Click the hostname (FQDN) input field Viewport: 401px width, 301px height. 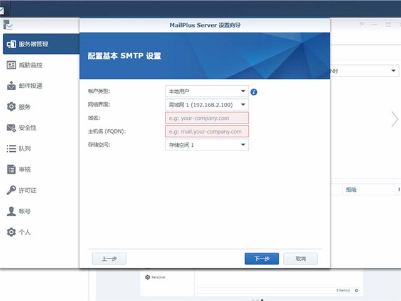(x=207, y=132)
